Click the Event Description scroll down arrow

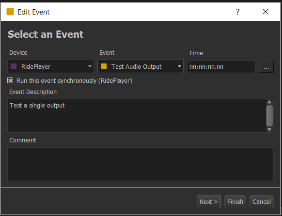(x=269, y=130)
